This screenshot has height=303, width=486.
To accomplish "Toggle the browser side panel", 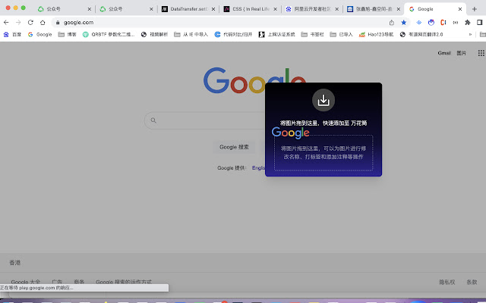I will (x=479, y=23).
